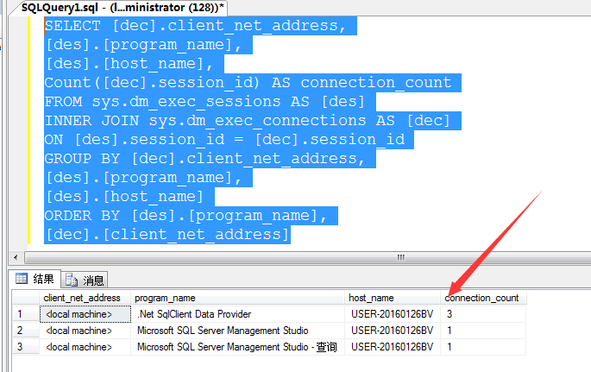Switch to the 消息 messages tab
This screenshot has width=591, height=372.
tap(85, 280)
